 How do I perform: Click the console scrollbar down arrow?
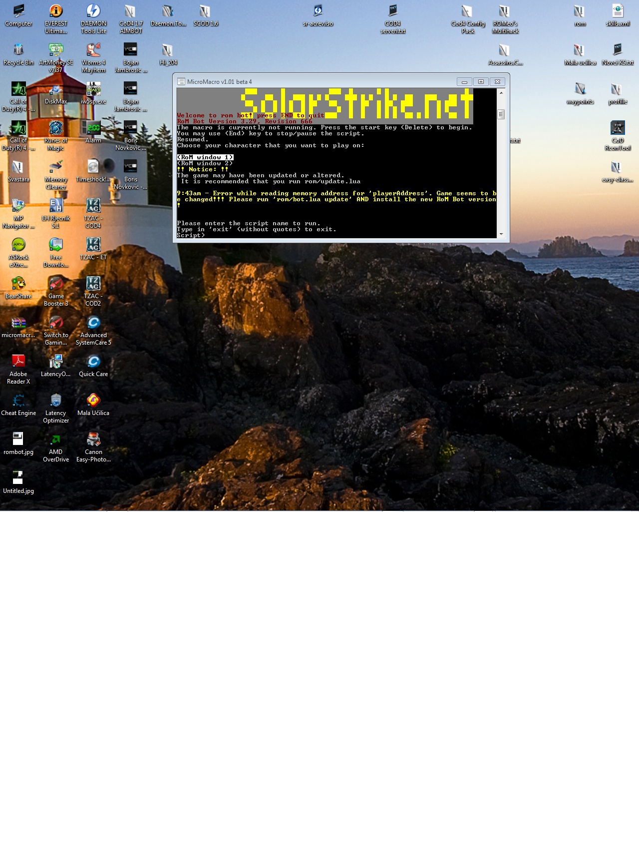click(x=501, y=234)
